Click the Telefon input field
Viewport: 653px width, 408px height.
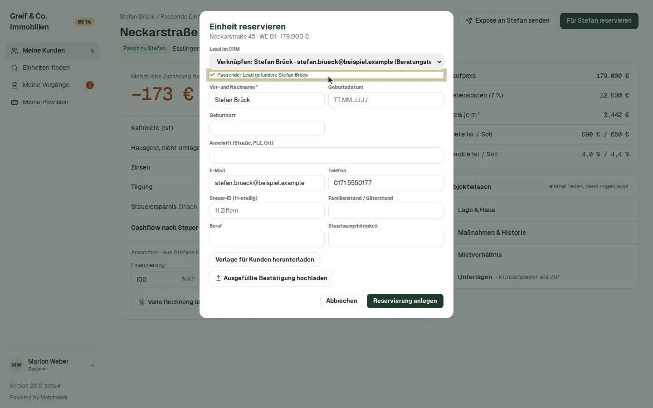[x=386, y=183]
